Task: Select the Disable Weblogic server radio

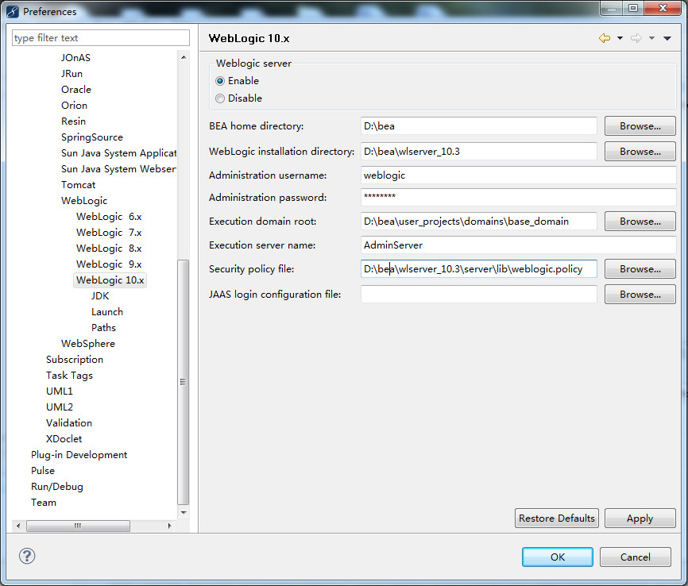Action: pyautogui.click(x=220, y=98)
